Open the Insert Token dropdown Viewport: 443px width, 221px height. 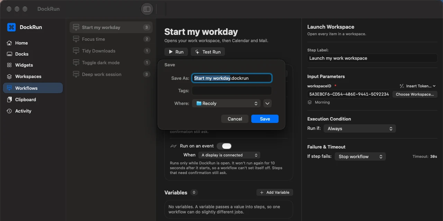coord(417,86)
